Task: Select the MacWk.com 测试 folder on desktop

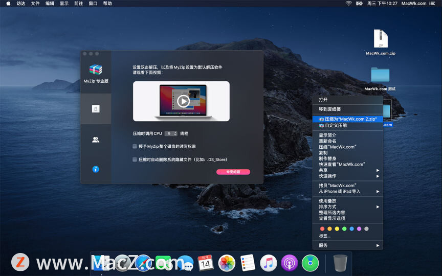Action: click(x=380, y=79)
